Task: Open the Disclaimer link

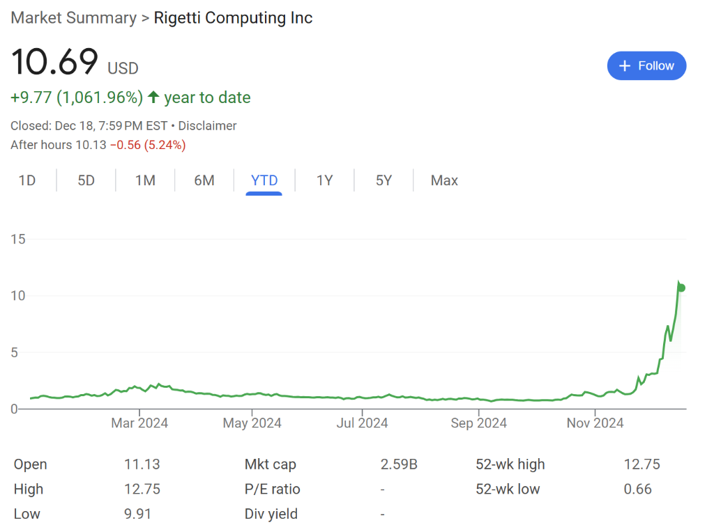Action: pyautogui.click(x=207, y=126)
